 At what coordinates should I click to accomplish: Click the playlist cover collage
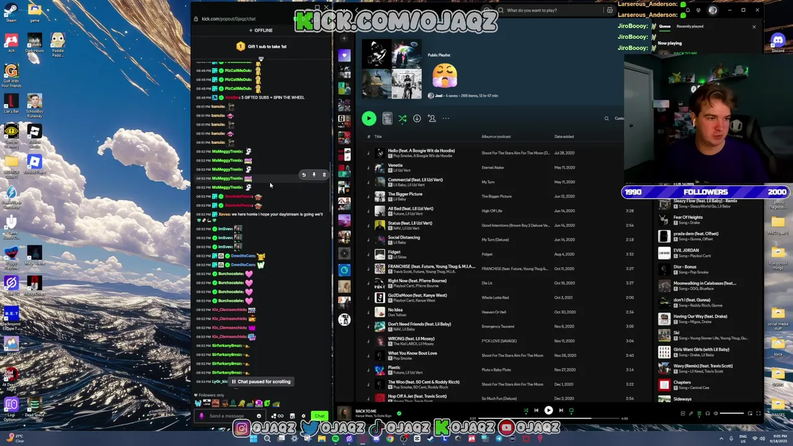pyautogui.click(x=392, y=69)
